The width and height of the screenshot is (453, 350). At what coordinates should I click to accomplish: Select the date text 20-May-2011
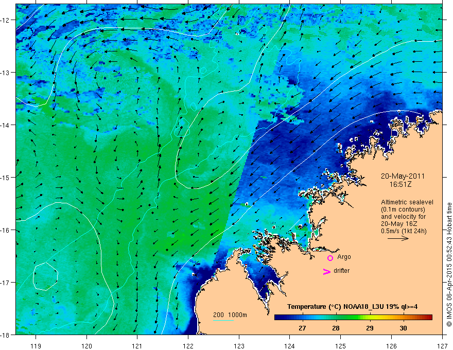point(403,176)
